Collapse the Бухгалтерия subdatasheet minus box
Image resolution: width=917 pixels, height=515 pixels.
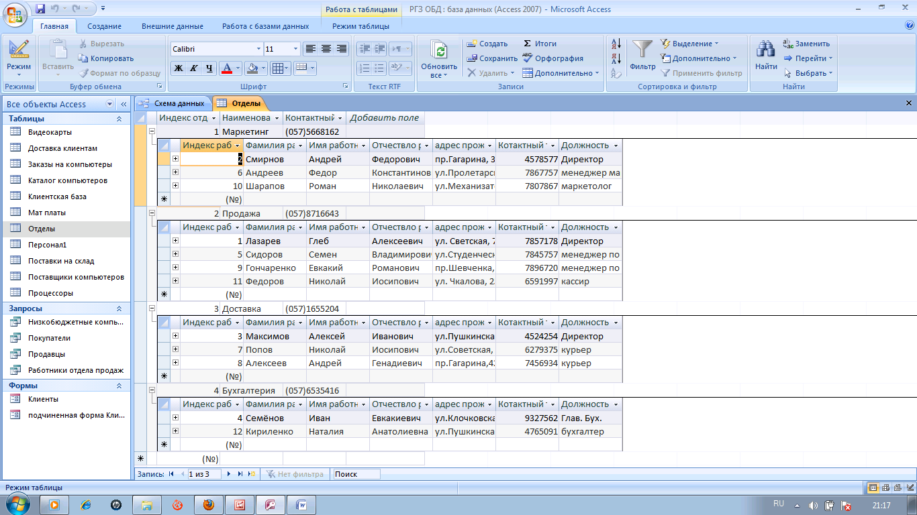152,390
